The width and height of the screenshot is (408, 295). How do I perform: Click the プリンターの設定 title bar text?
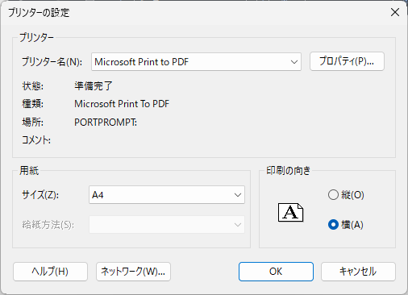[39, 13]
